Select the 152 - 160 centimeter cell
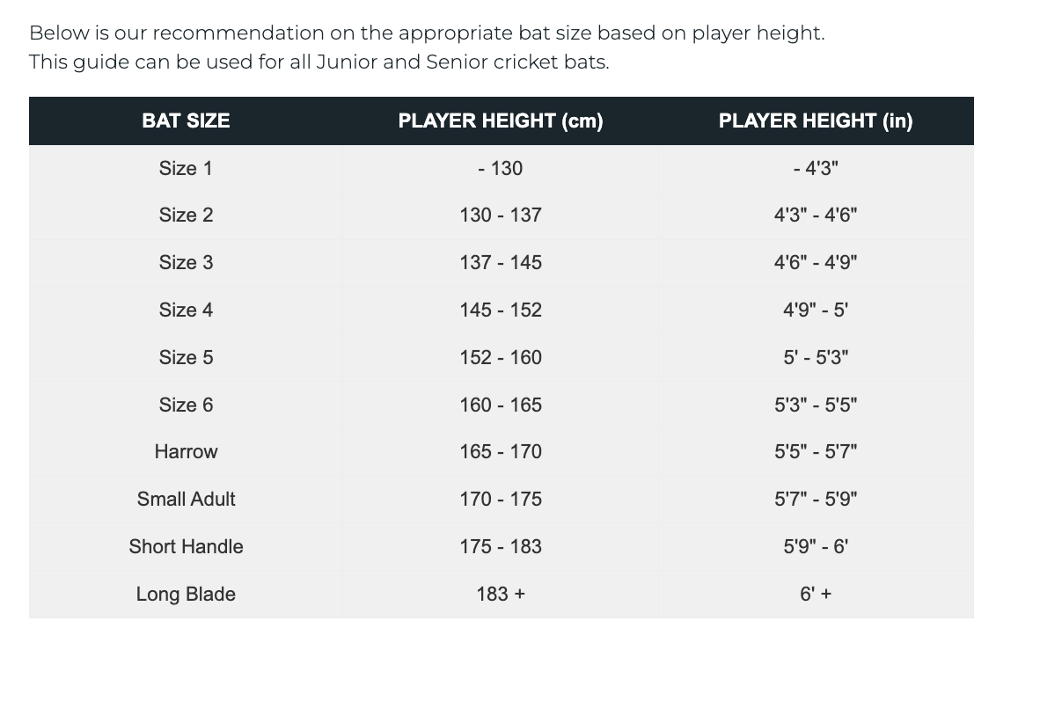The image size is (1040, 723). coord(500,357)
